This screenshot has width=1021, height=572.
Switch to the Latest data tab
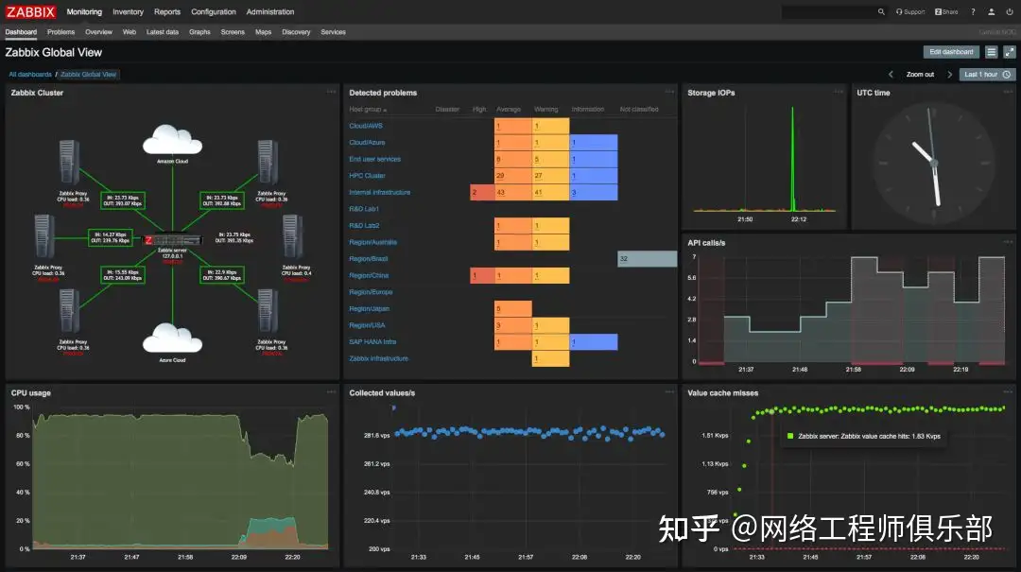163,32
